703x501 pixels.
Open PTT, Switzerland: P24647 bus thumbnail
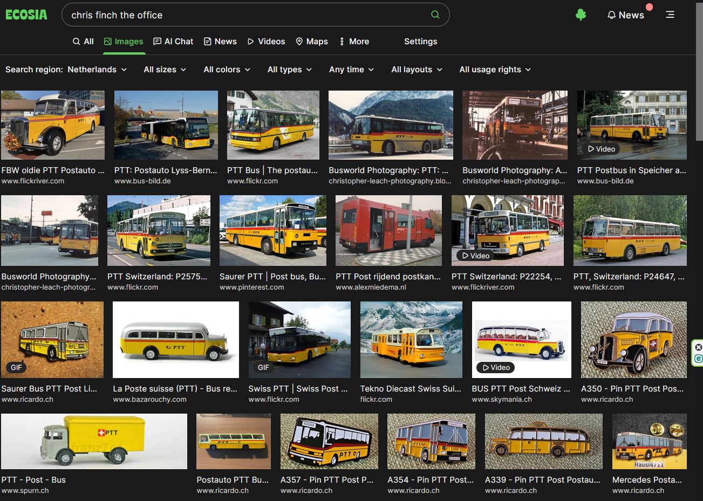click(x=630, y=231)
